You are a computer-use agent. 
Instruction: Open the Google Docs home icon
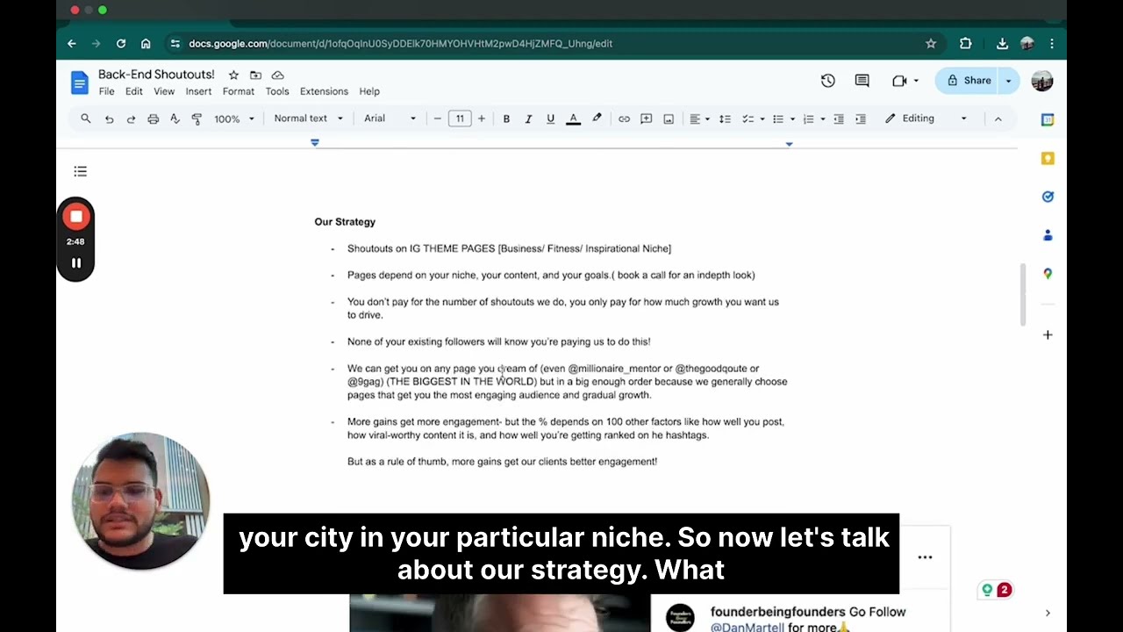point(80,83)
